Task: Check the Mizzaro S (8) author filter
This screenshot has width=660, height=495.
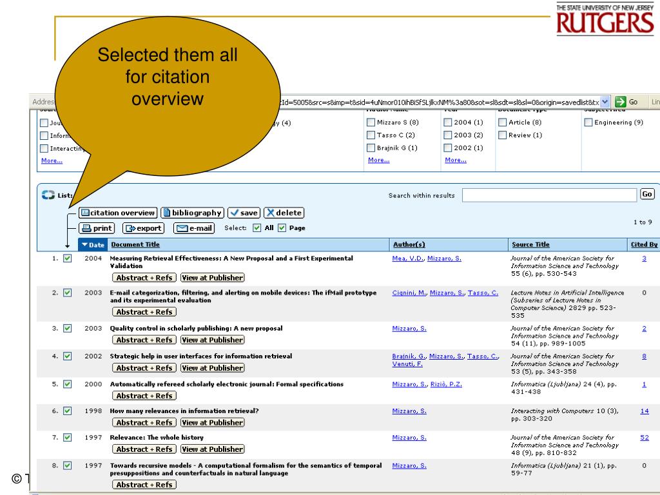Action: click(x=371, y=122)
